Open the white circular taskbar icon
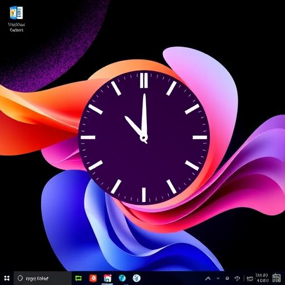Screen dimensions: 285x285 tap(136, 278)
